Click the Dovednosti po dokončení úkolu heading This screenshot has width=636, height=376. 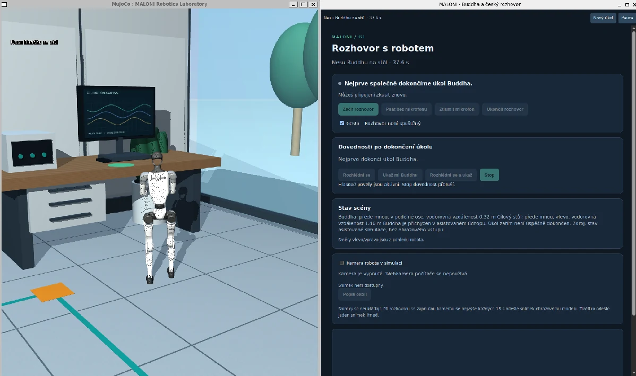385,147
